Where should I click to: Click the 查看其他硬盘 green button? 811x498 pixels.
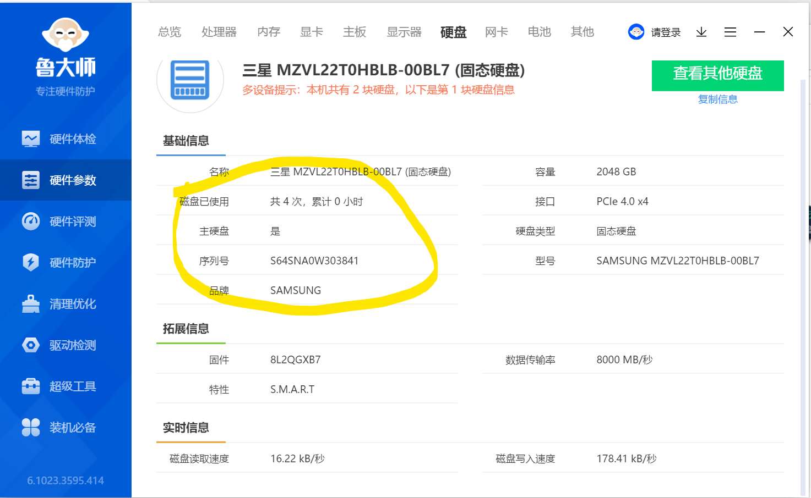(x=717, y=75)
